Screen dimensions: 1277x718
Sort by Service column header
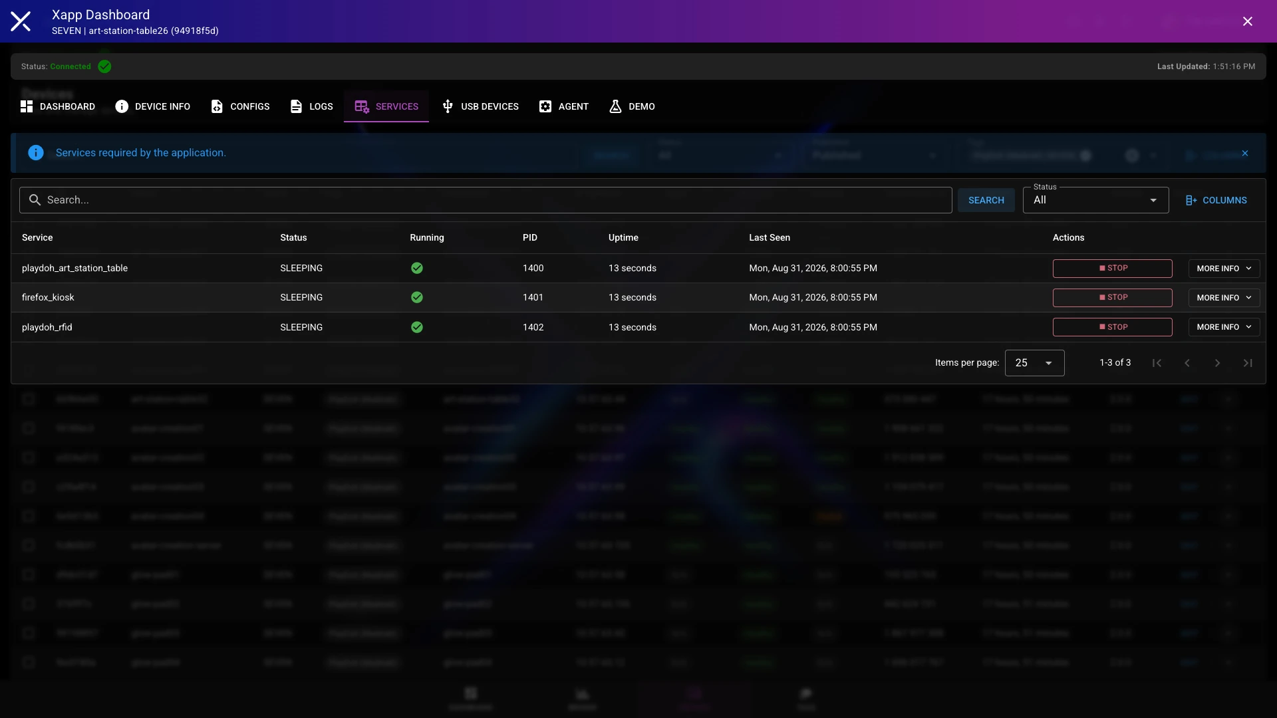point(37,237)
